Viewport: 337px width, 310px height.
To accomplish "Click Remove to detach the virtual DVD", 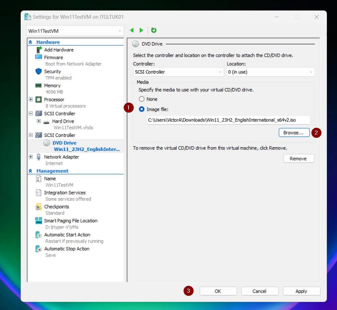I will pyautogui.click(x=298, y=158).
